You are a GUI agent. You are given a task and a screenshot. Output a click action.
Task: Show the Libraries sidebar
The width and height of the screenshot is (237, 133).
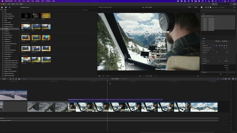2,7
